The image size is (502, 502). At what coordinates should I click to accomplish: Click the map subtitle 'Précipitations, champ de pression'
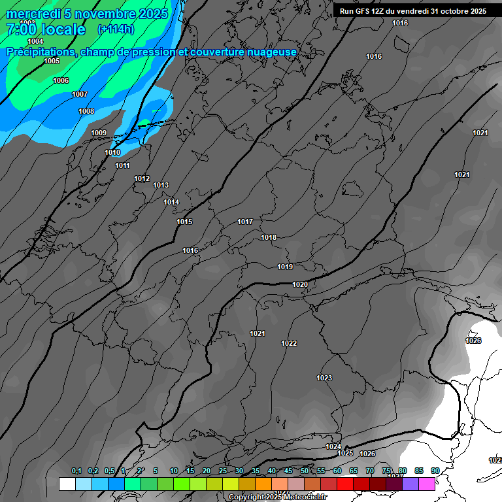click(152, 52)
